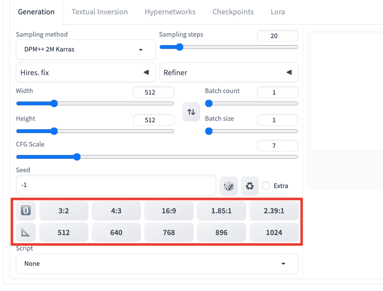Click the Sampling steps number box
Viewport: 383px width, 291px height.
pyautogui.click(x=278, y=36)
